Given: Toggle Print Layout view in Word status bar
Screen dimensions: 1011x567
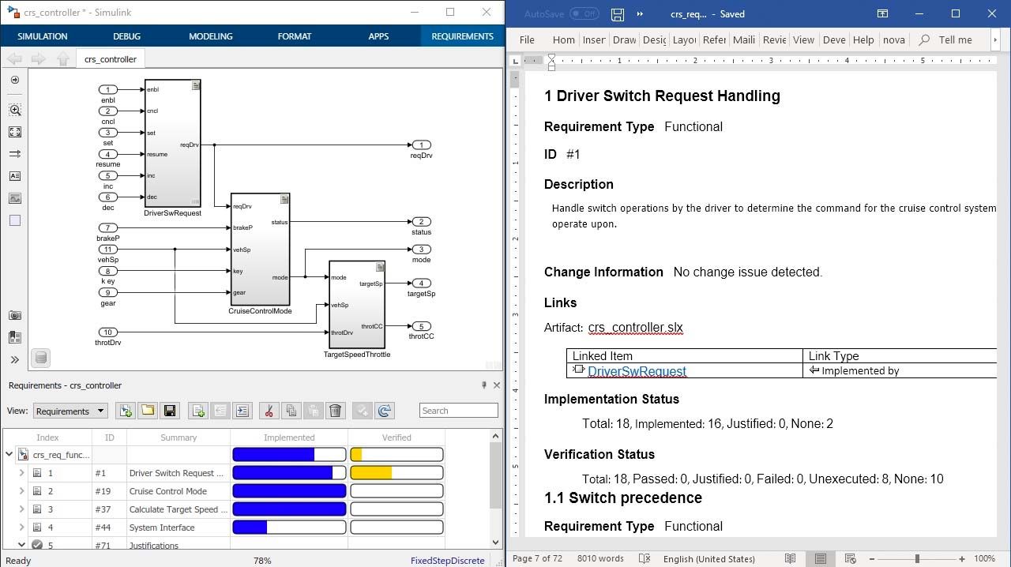Looking at the screenshot, I should [821, 558].
